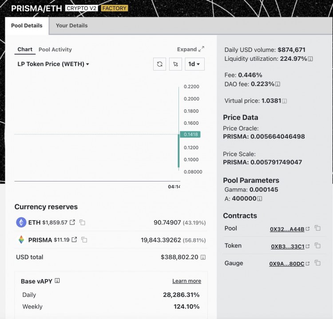Click the Learn more link
Viewport: 333px width, 319px height.
(x=186, y=281)
